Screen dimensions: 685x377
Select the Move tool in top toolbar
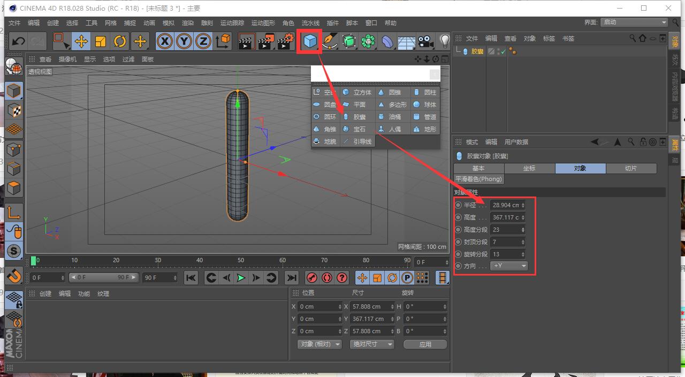81,41
